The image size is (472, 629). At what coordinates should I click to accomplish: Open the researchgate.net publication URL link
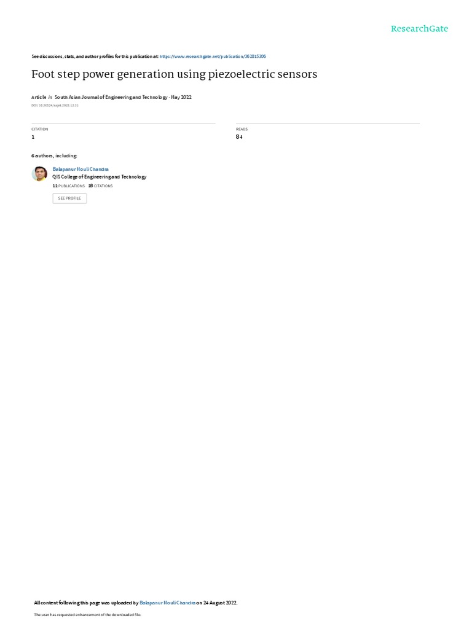pyautogui.click(x=213, y=57)
